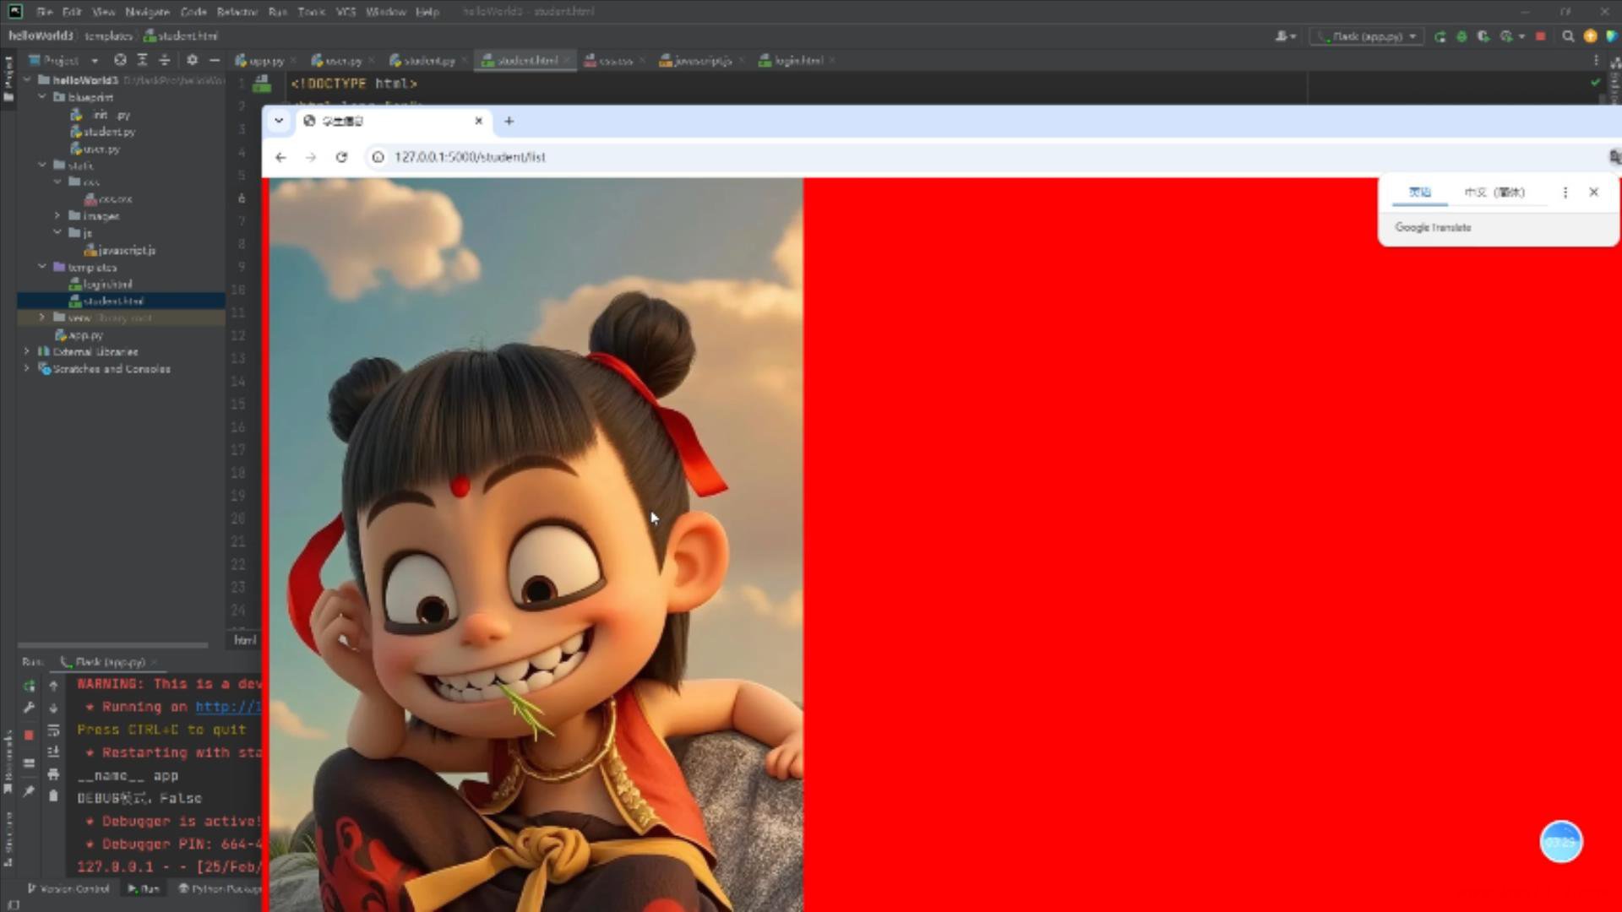
Task: Select javascript.js in the project tree
Action: click(120, 250)
